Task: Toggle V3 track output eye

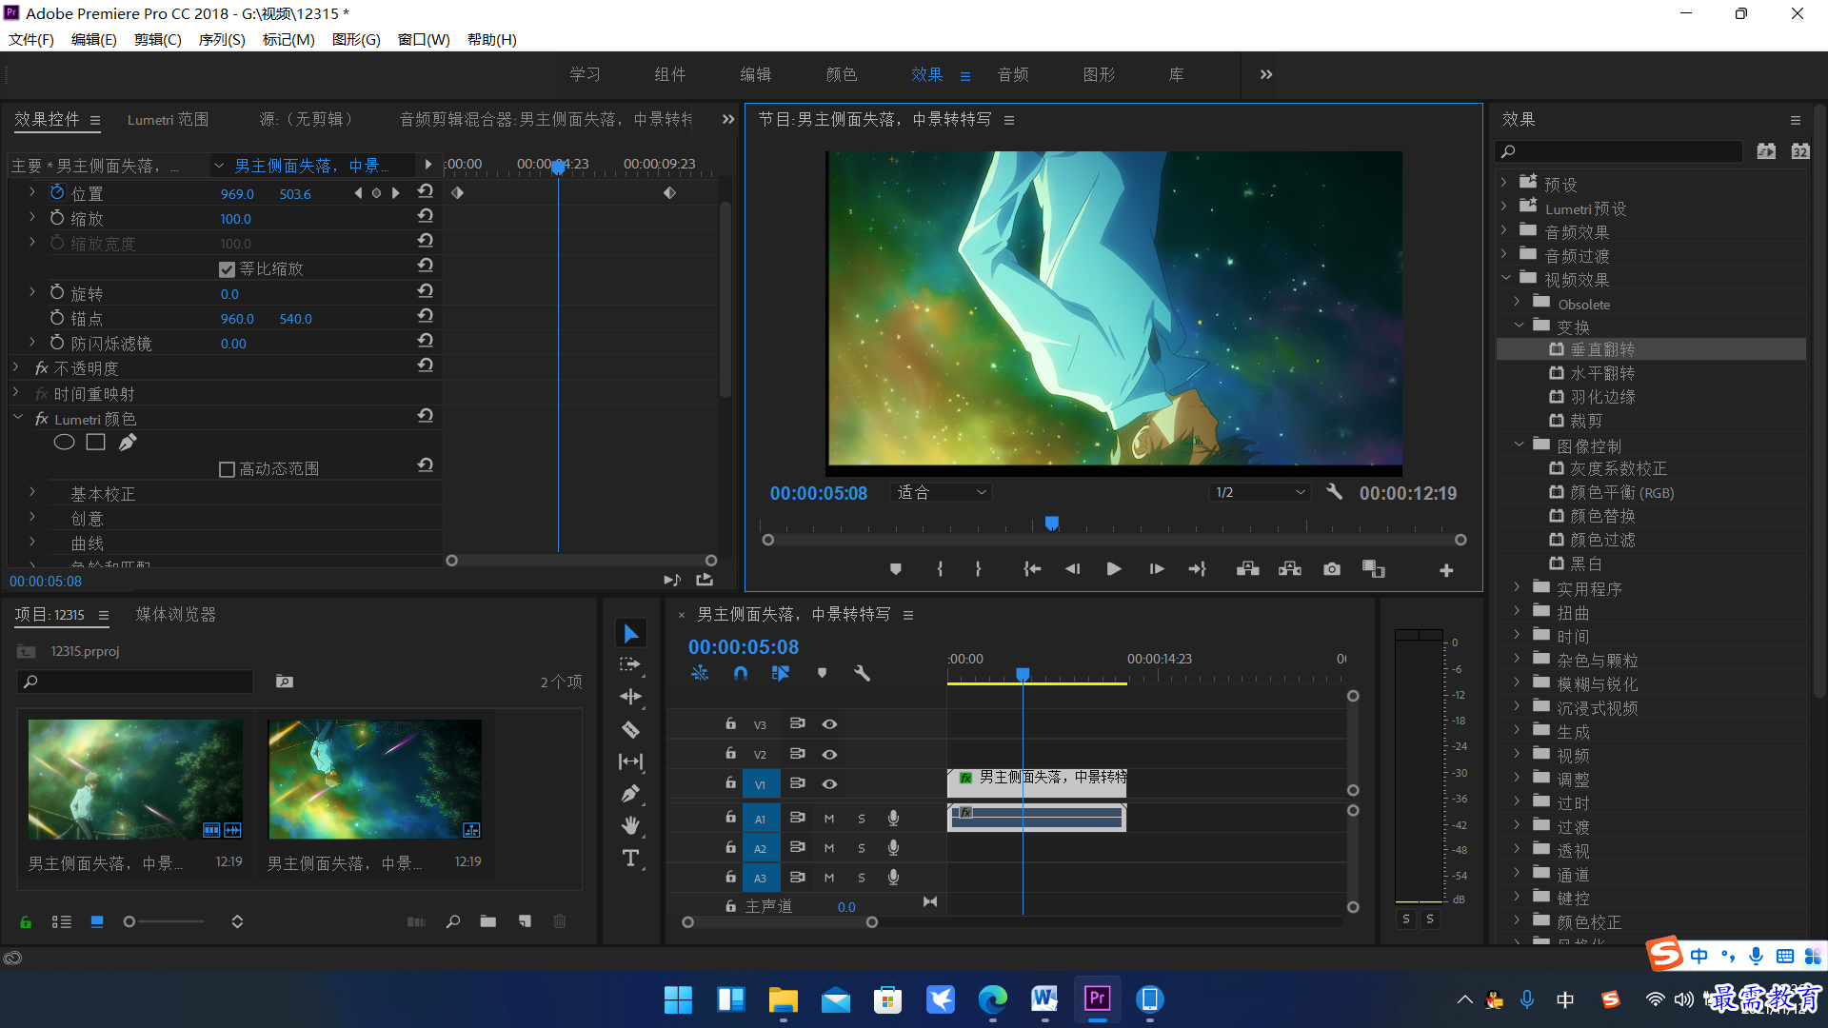Action: pyautogui.click(x=829, y=724)
